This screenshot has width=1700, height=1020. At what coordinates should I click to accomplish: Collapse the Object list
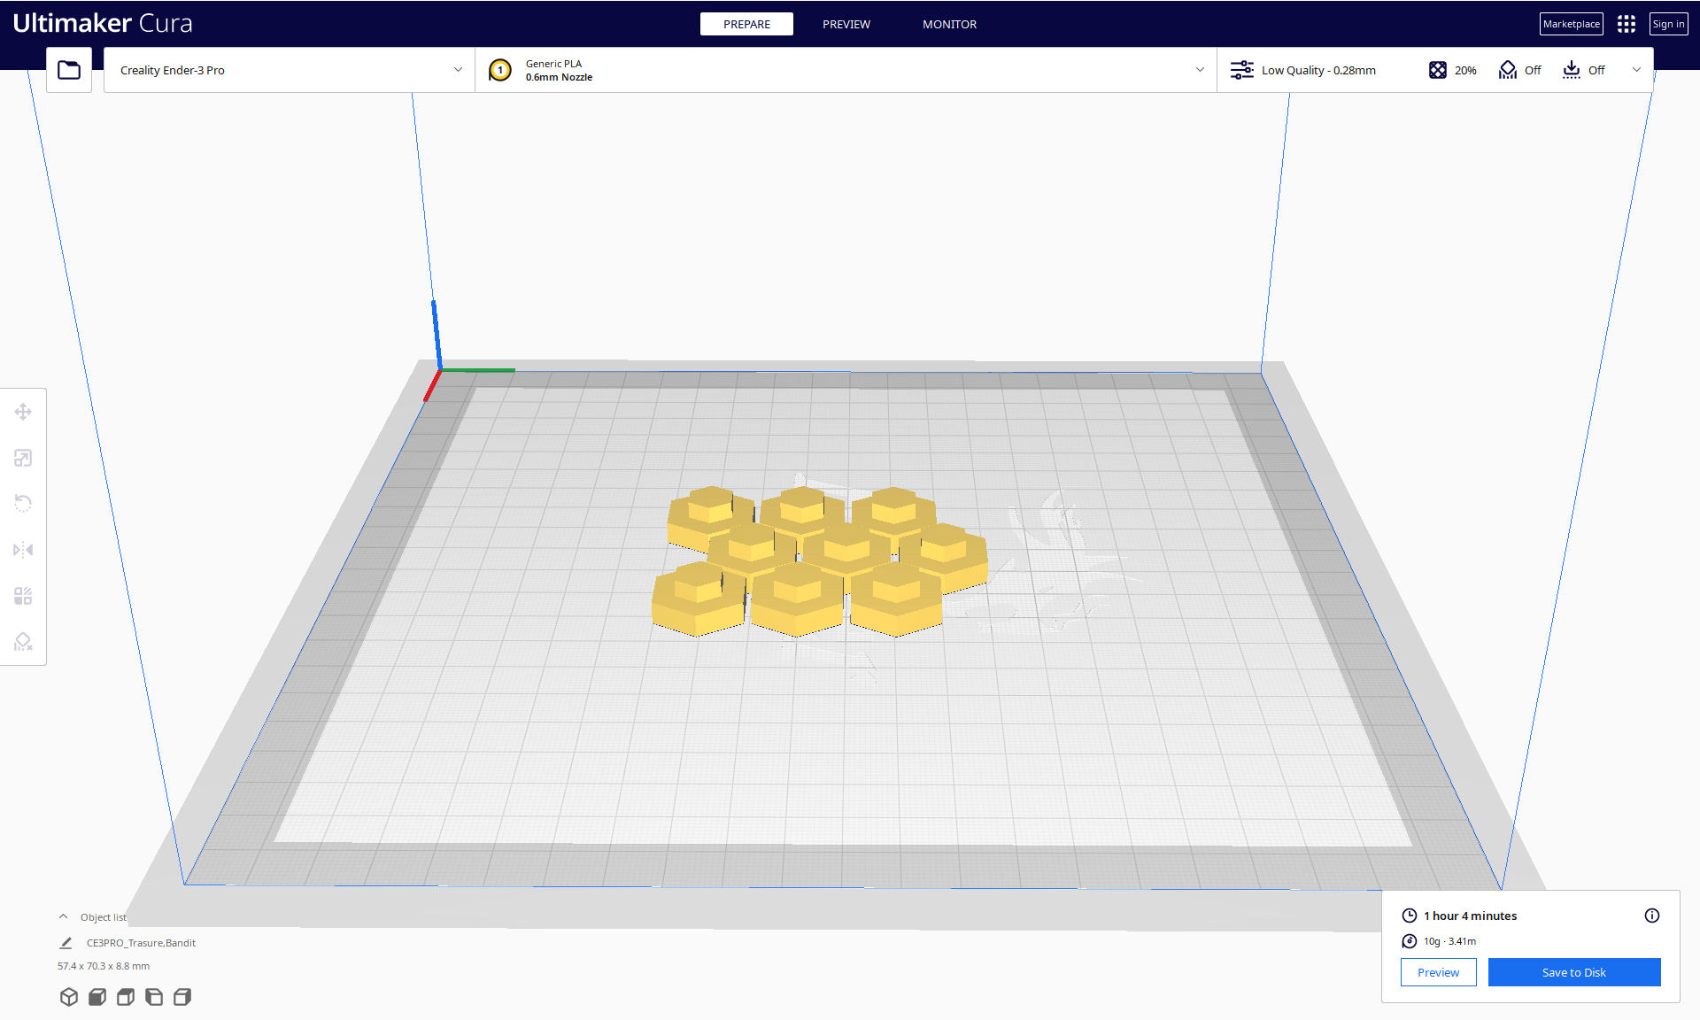64,917
